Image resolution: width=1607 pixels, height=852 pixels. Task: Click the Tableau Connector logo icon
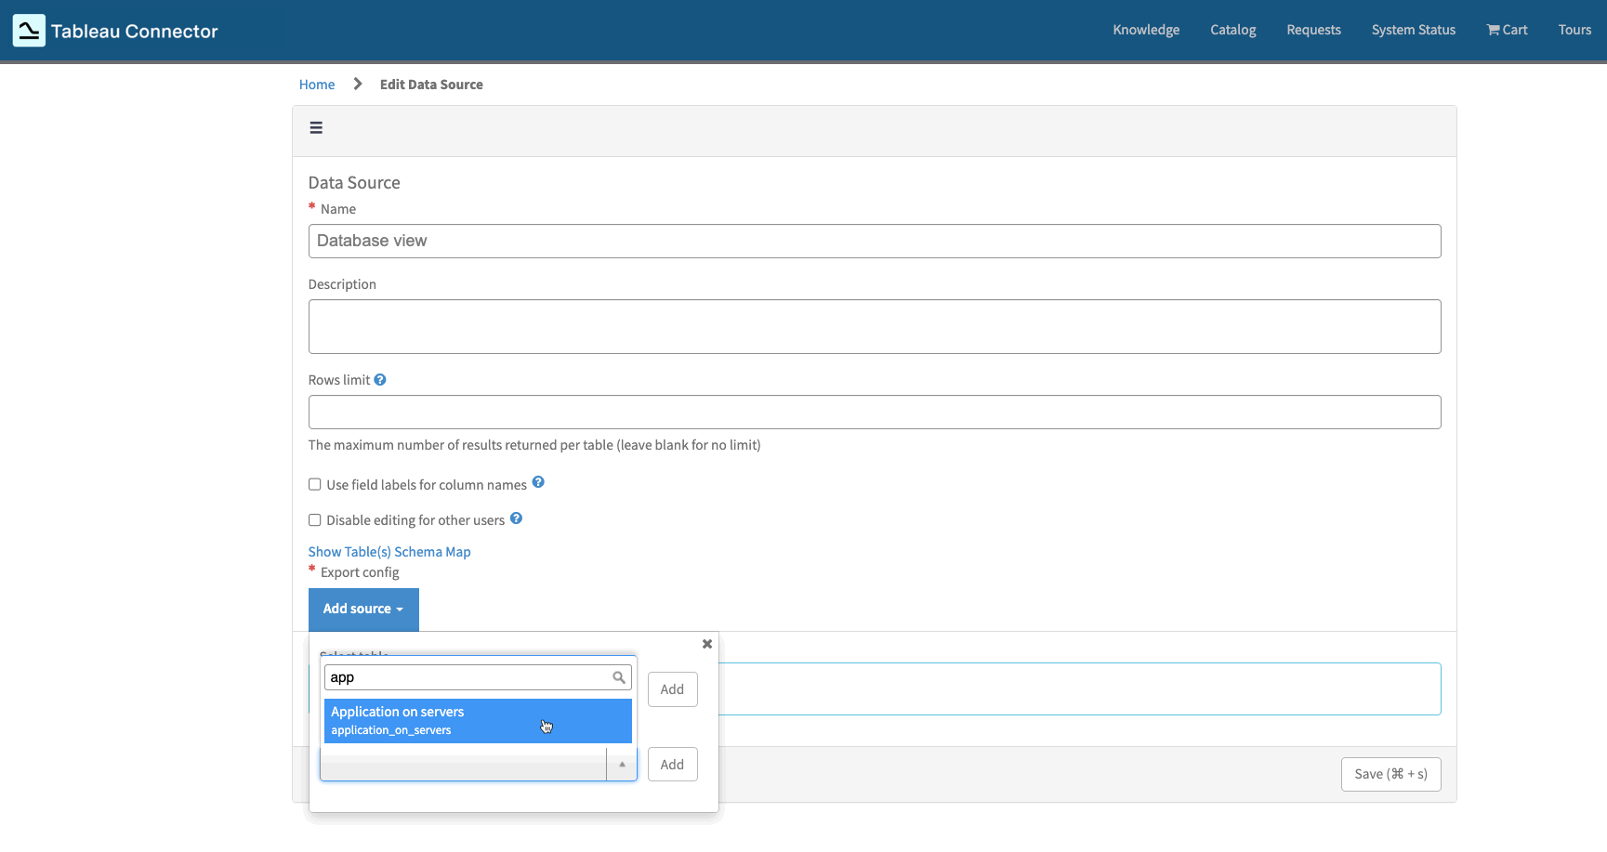tap(28, 30)
